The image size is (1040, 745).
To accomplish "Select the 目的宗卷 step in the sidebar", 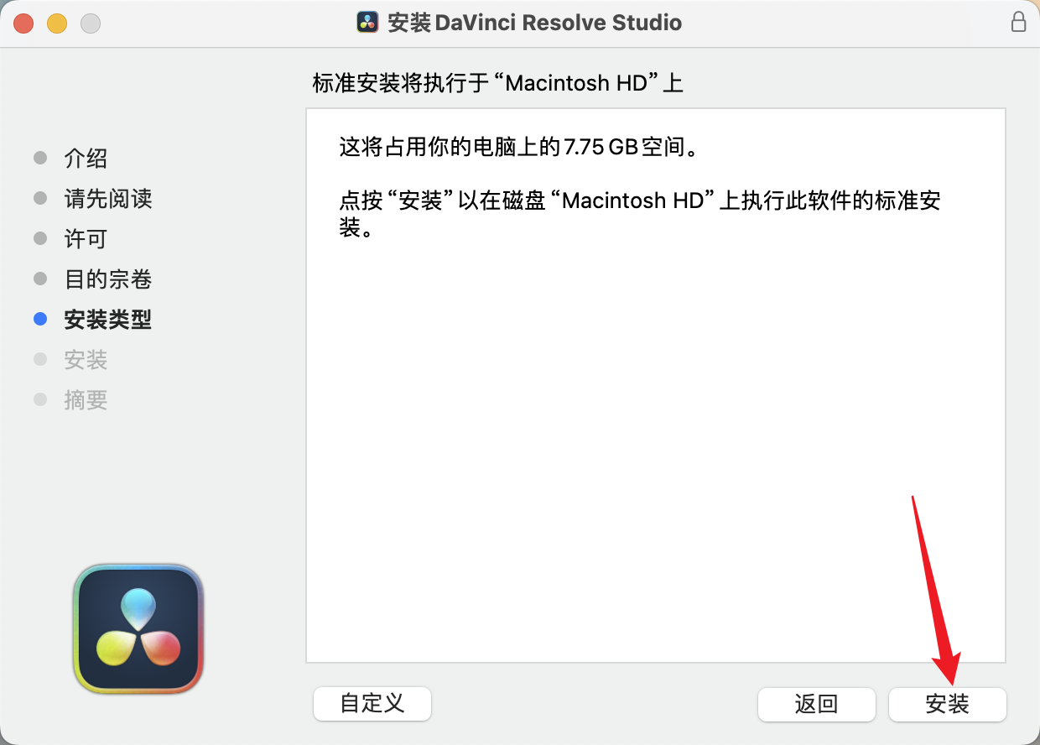I will (108, 279).
